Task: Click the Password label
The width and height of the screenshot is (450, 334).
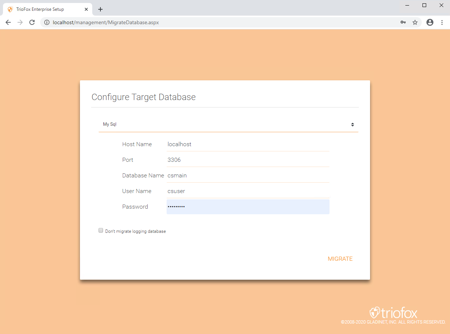Action: pyautogui.click(x=135, y=207)
